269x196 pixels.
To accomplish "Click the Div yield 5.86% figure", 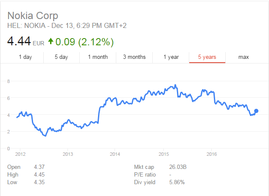I will [x=177, y=182].
